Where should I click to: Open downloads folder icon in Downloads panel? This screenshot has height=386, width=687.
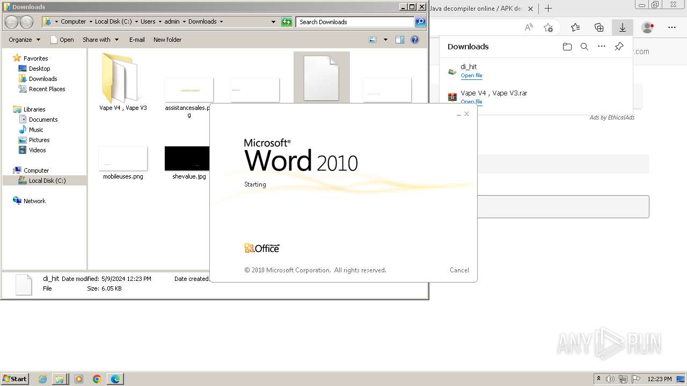(x=567, y=47)
